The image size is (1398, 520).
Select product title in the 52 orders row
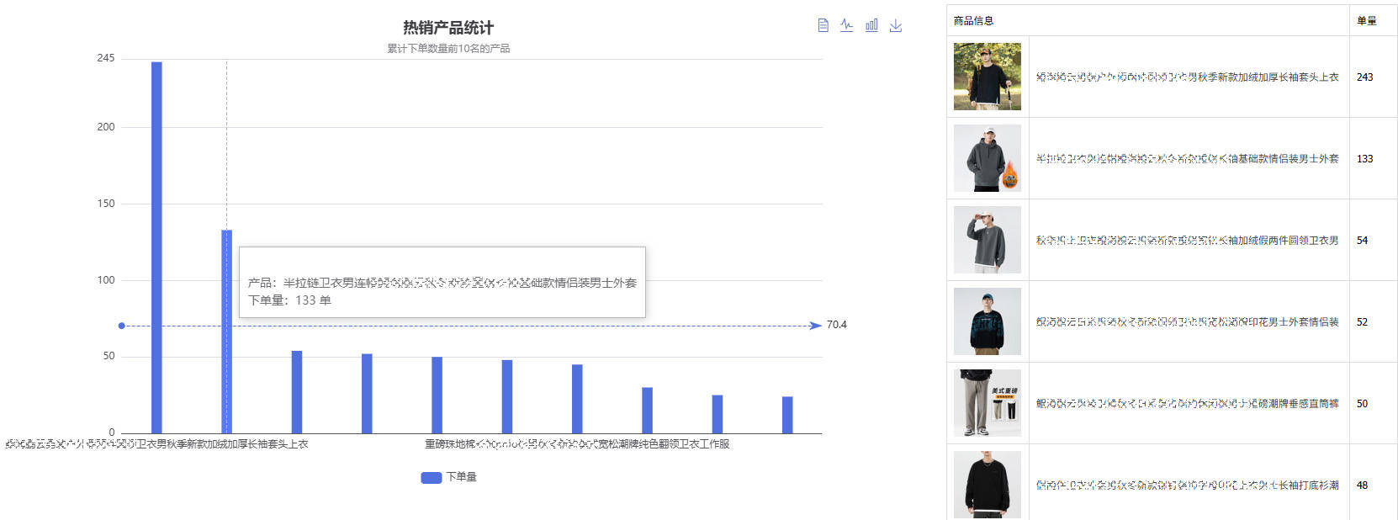coord(1187,322)
